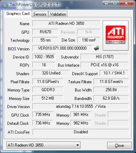Click the Default Clock field 736 MHz

(x=43, y=123)
